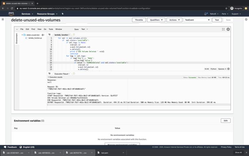Open the Edit menu in code editor
249x156 pixels.
coord(27,29)
